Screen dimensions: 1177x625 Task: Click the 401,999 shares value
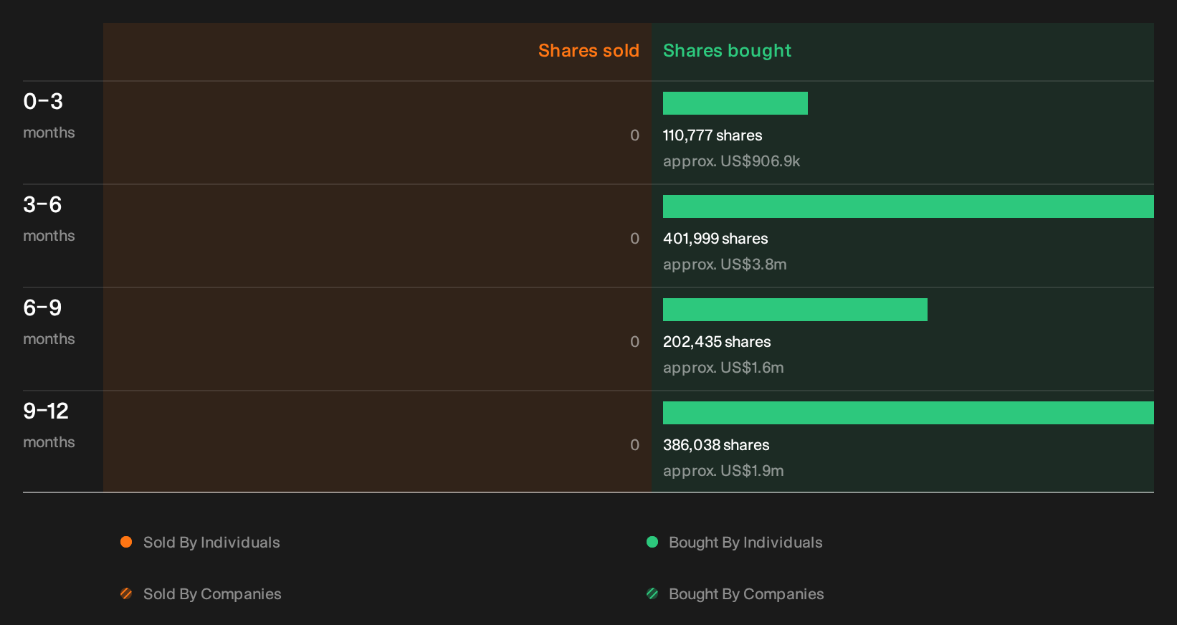715,239
